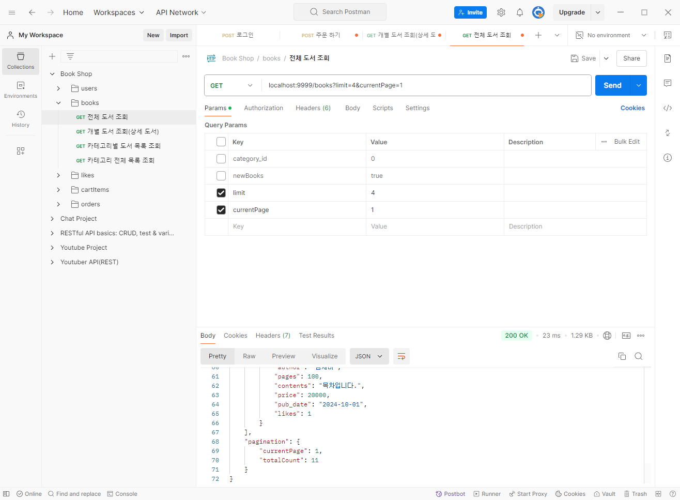Open the JSON format dropdown
Viewport: 680px width, 500px height.
369,356
